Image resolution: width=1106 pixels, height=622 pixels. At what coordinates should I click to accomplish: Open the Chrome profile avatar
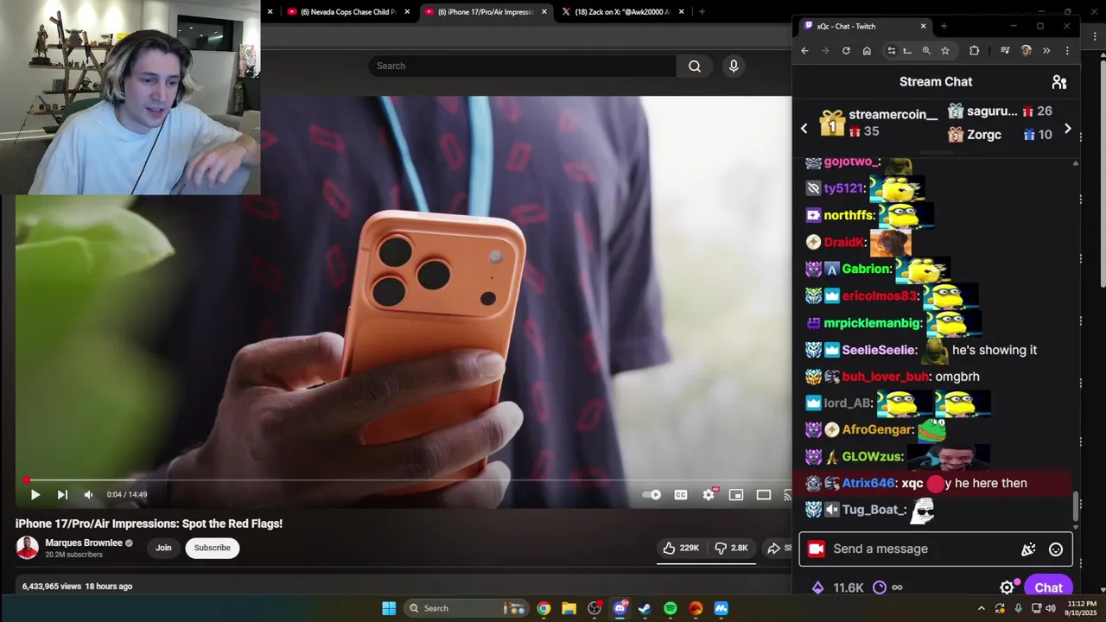pos(1027,51)
